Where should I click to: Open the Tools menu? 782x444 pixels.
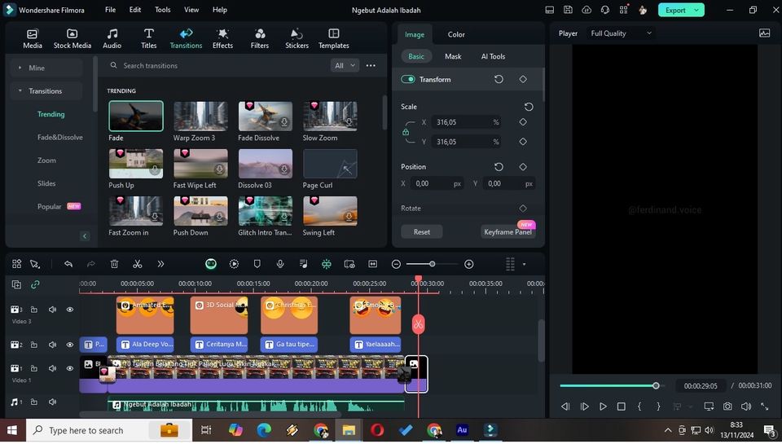pos(163,10)
